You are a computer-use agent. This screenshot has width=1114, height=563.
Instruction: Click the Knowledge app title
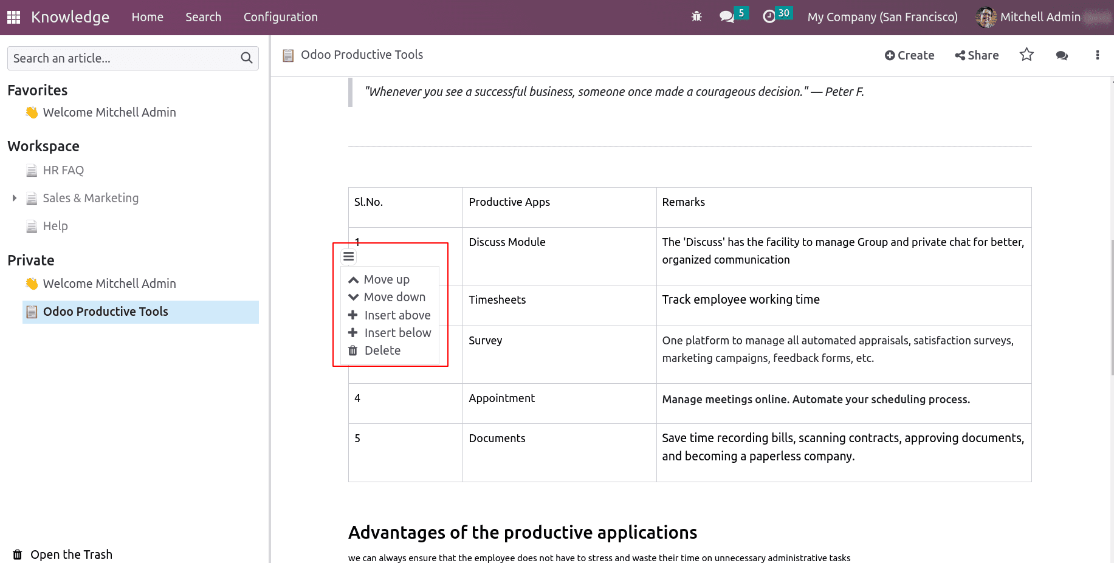coord(70,17)
